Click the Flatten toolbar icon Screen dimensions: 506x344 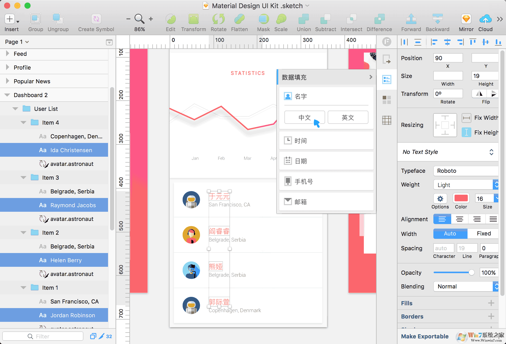point(239,19)
